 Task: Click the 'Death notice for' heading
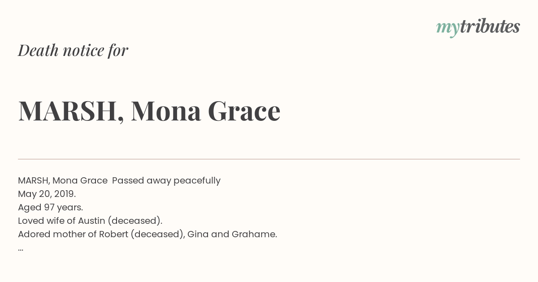(x=73, y=50)
